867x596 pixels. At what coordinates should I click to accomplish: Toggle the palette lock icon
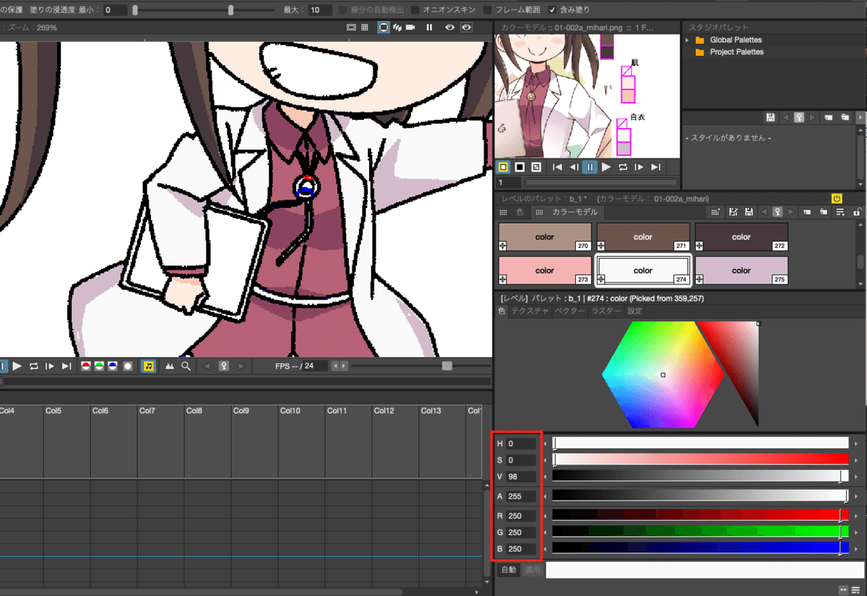pyautogui.click(x=858, y=212)
